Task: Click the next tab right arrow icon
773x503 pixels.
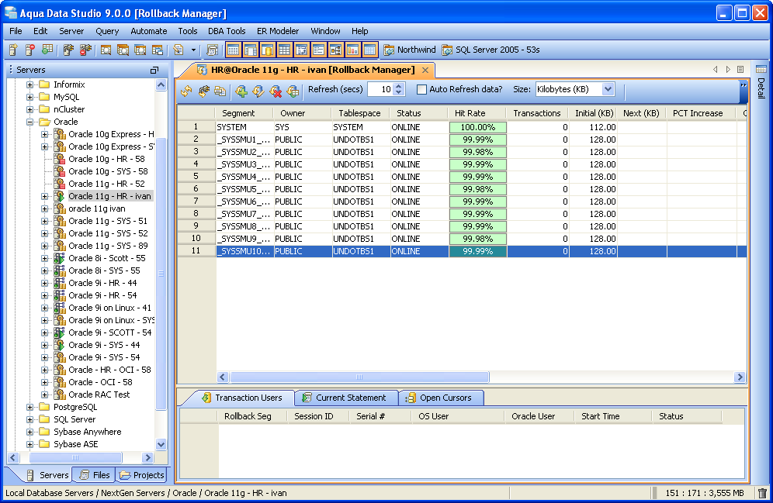Action: coord(728,70)
